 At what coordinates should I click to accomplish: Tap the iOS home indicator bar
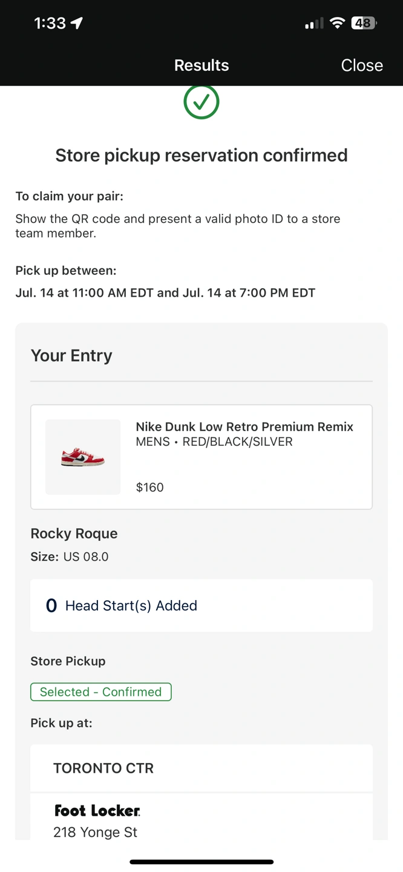(201, 861)
